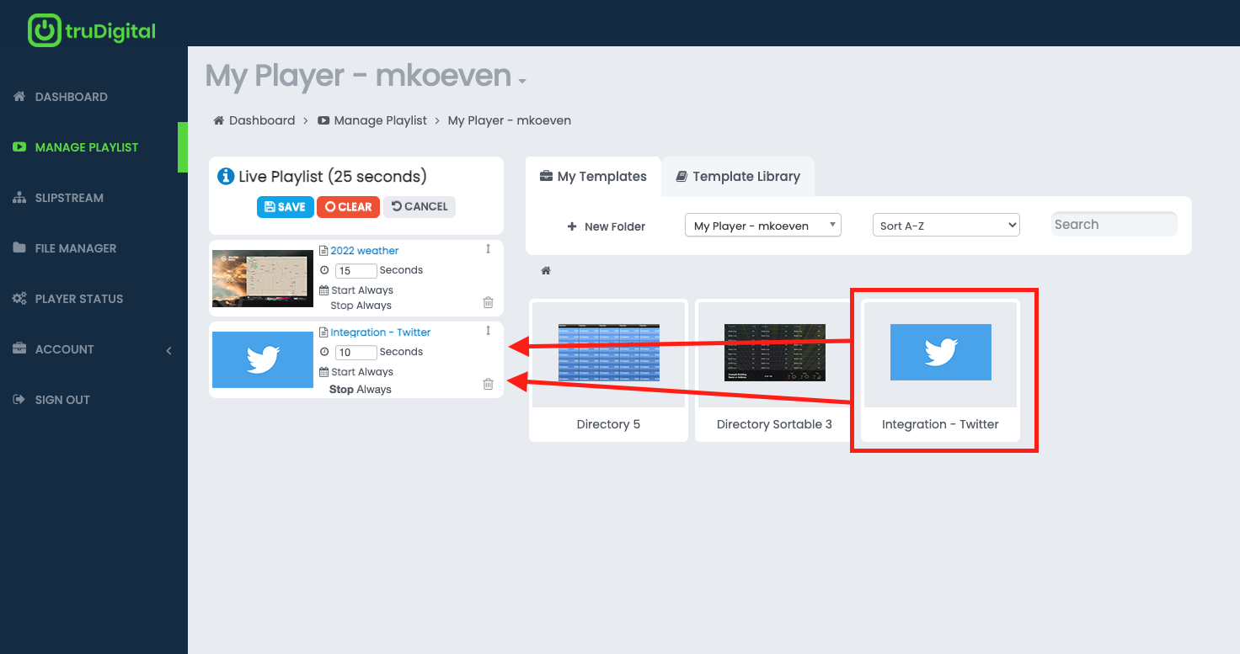Viewport: 1240px width, 654px height.
Task: Save the live playlist
Action: click(x=286, y=207)
